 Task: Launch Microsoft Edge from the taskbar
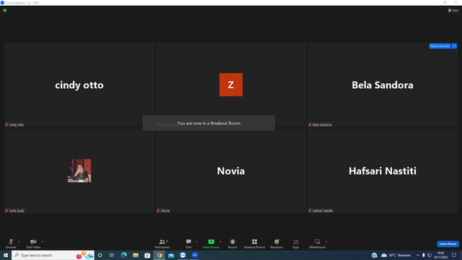point(123,255)
